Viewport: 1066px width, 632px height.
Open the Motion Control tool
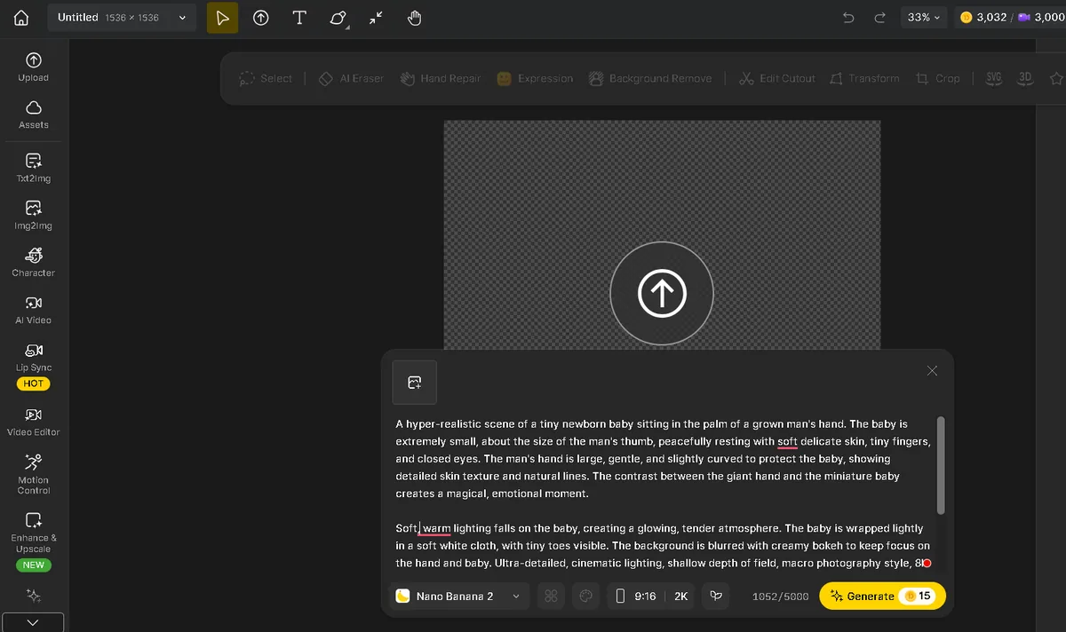pos(34,470)
